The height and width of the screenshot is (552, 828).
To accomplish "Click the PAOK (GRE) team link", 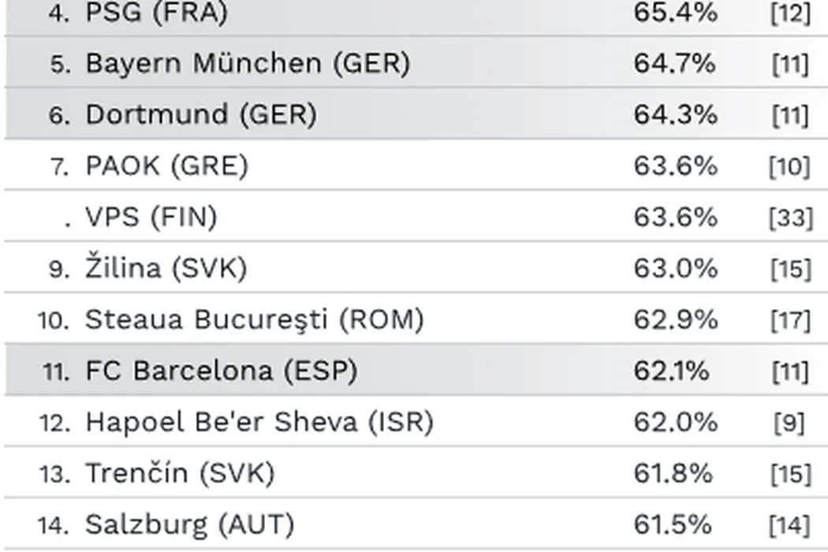I will pyautogui.click(x=166, y=166).
